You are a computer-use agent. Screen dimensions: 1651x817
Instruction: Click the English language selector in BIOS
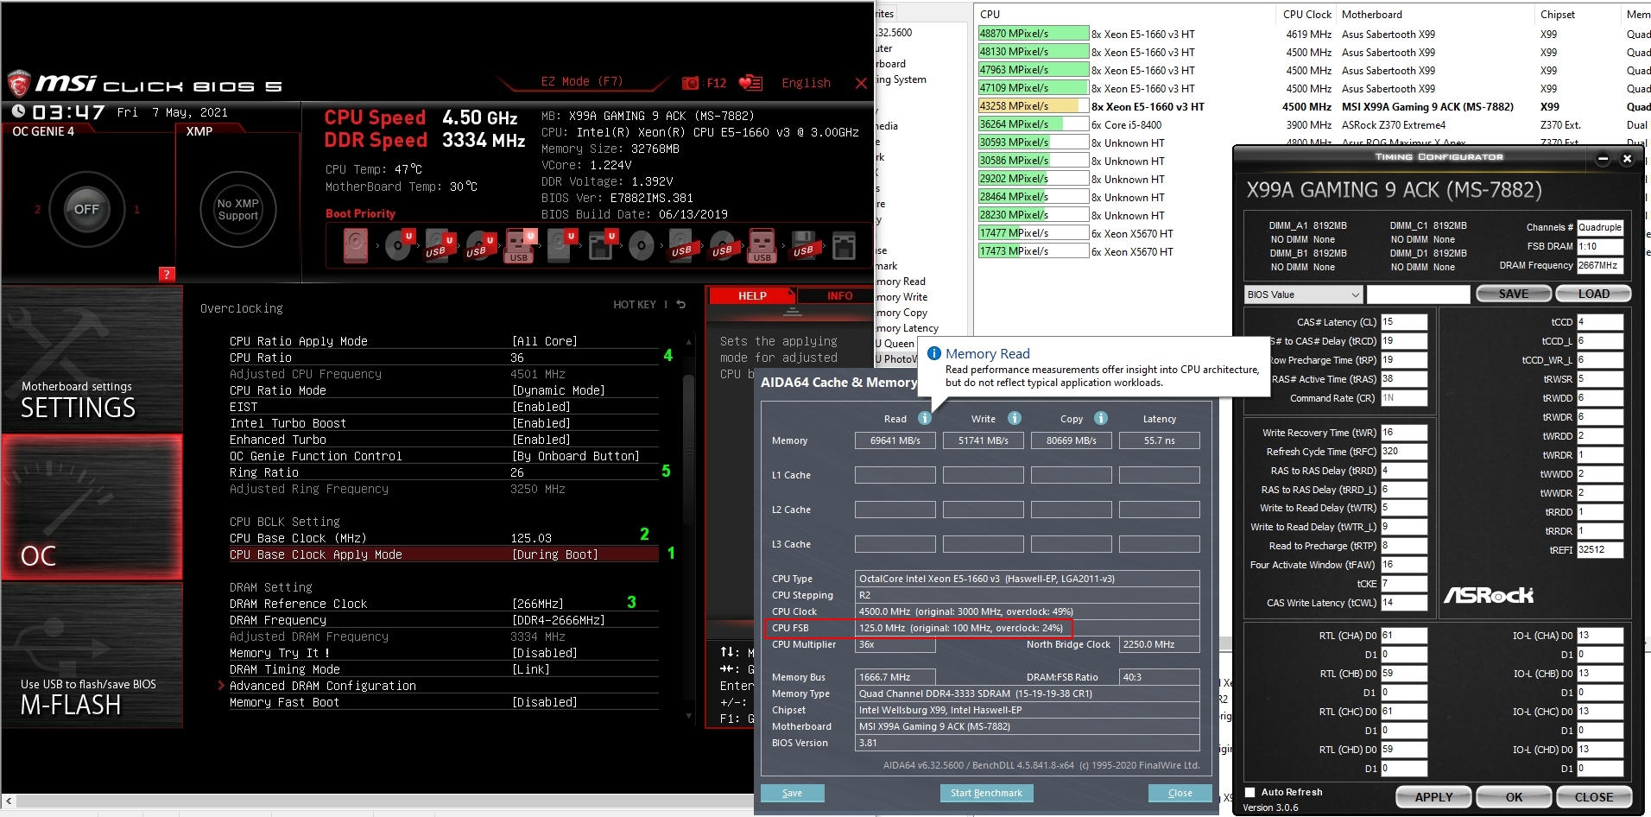coord(806,83)
